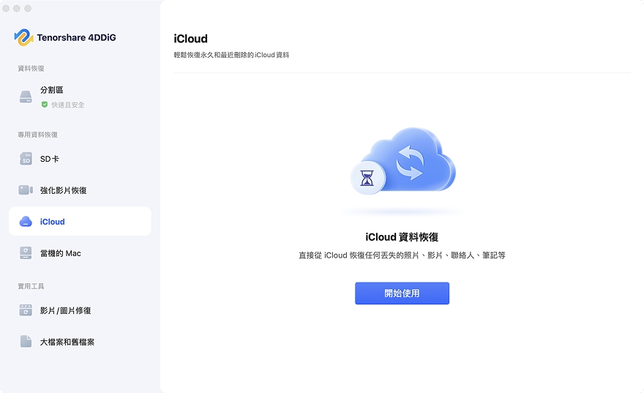This screenshot has width=644, height=393.
Task: Click the 資料恢復 section header
Action: pyautogui.click(x=31, y=68)
